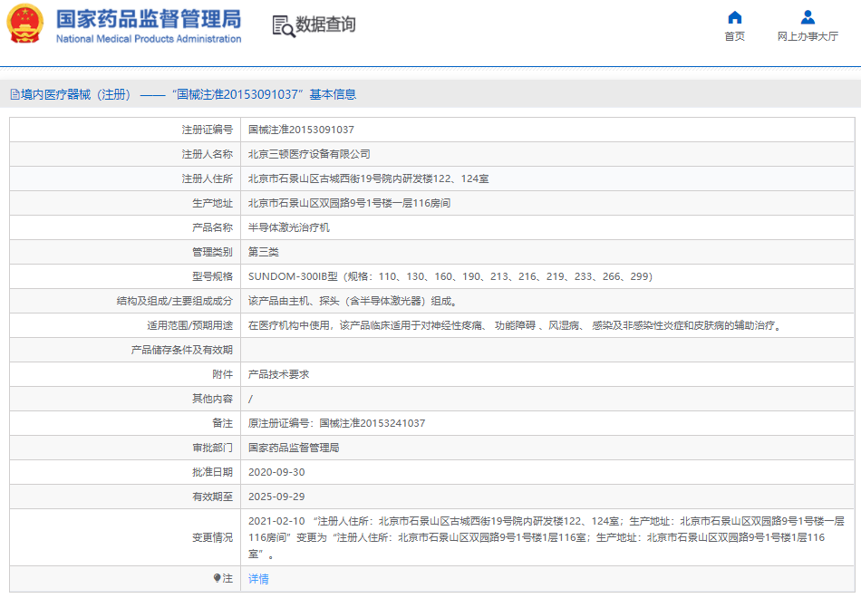
Task: Click the 首页 label
Action: (x=735, y=36)
